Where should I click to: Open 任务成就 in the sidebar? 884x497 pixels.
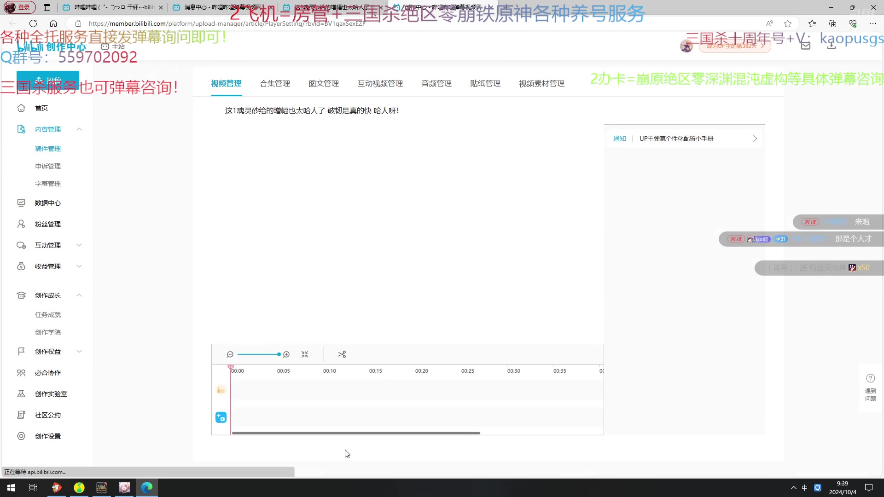click(48, 315)
